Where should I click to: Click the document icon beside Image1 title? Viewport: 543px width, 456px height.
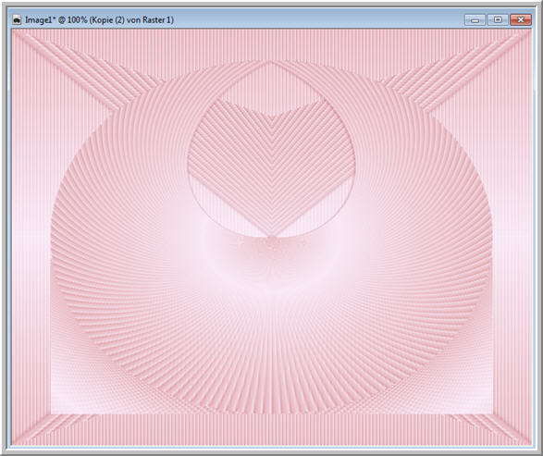point(17,20)
